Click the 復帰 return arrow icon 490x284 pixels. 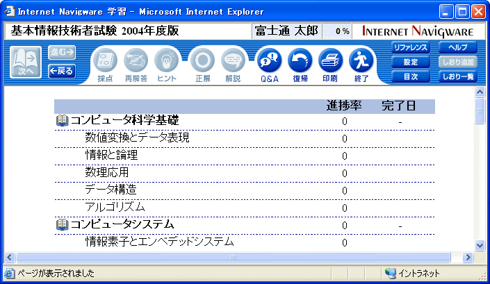[x=300, y=60]
